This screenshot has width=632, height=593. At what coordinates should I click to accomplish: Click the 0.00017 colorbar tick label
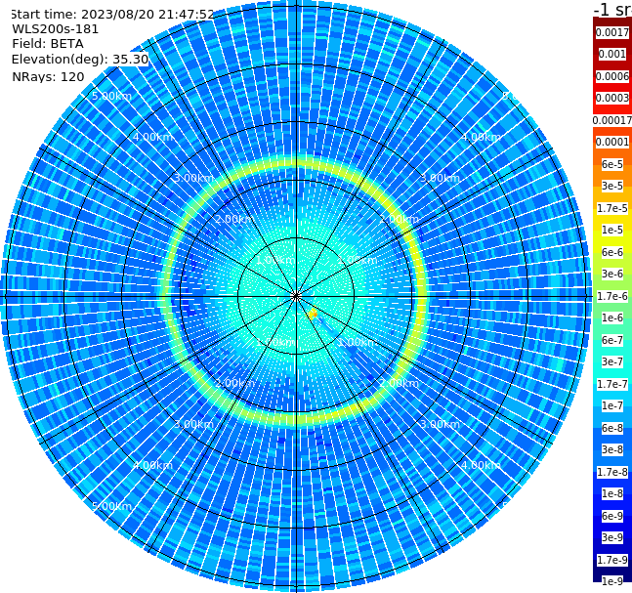[612, 120]
